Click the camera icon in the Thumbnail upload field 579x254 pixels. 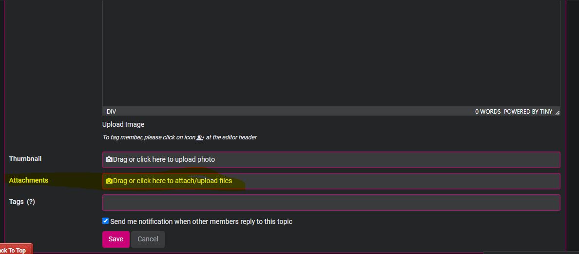click(x=109, y=159)
